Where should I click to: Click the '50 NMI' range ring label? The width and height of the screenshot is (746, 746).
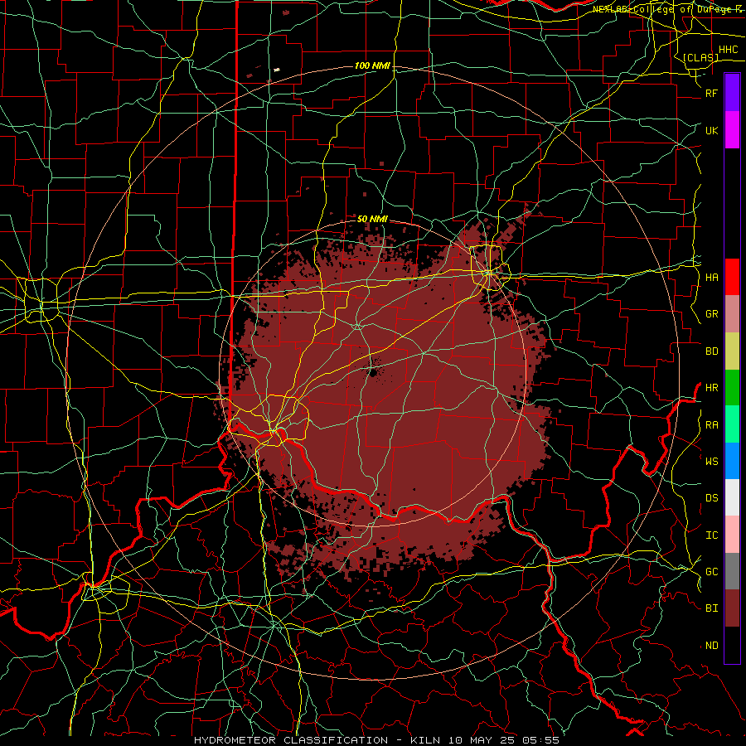tap(372, 219)
